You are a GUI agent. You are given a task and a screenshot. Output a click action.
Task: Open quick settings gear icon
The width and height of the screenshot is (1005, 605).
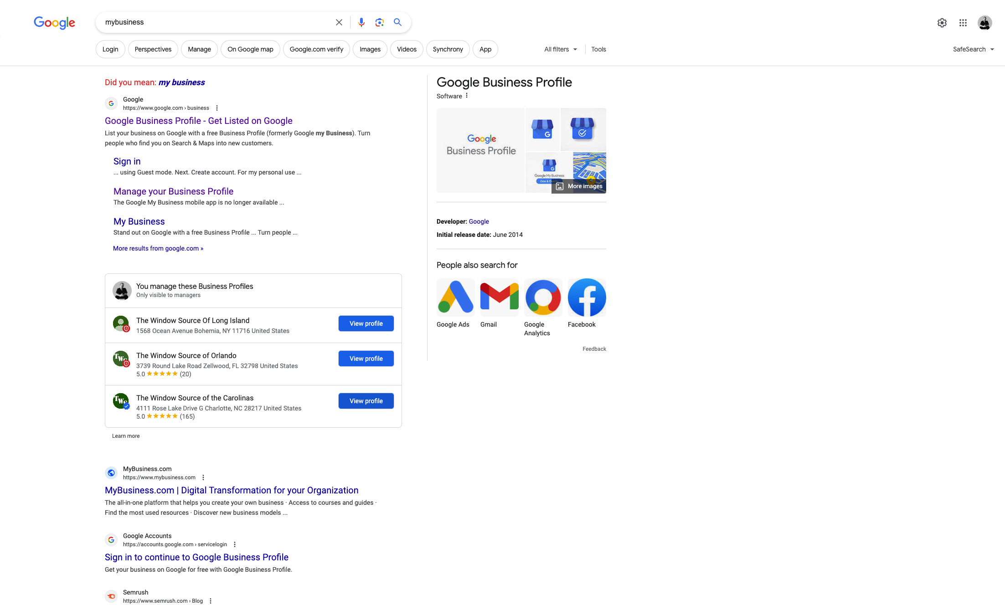pyautogui.click(x=942, y=22)
